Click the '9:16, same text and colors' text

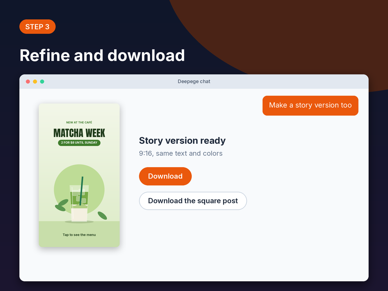[x=181, y=153]
